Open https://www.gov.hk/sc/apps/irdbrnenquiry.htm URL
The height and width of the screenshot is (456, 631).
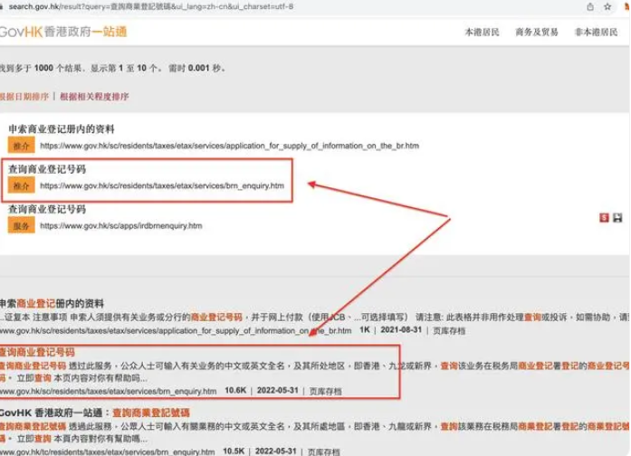[x=121, y=225]
